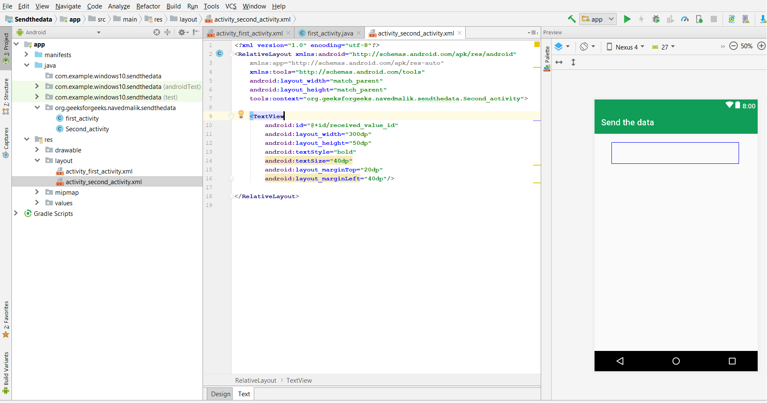Open the Profile app gauge icon
767x403 pixels.
(x=685, y=19)
